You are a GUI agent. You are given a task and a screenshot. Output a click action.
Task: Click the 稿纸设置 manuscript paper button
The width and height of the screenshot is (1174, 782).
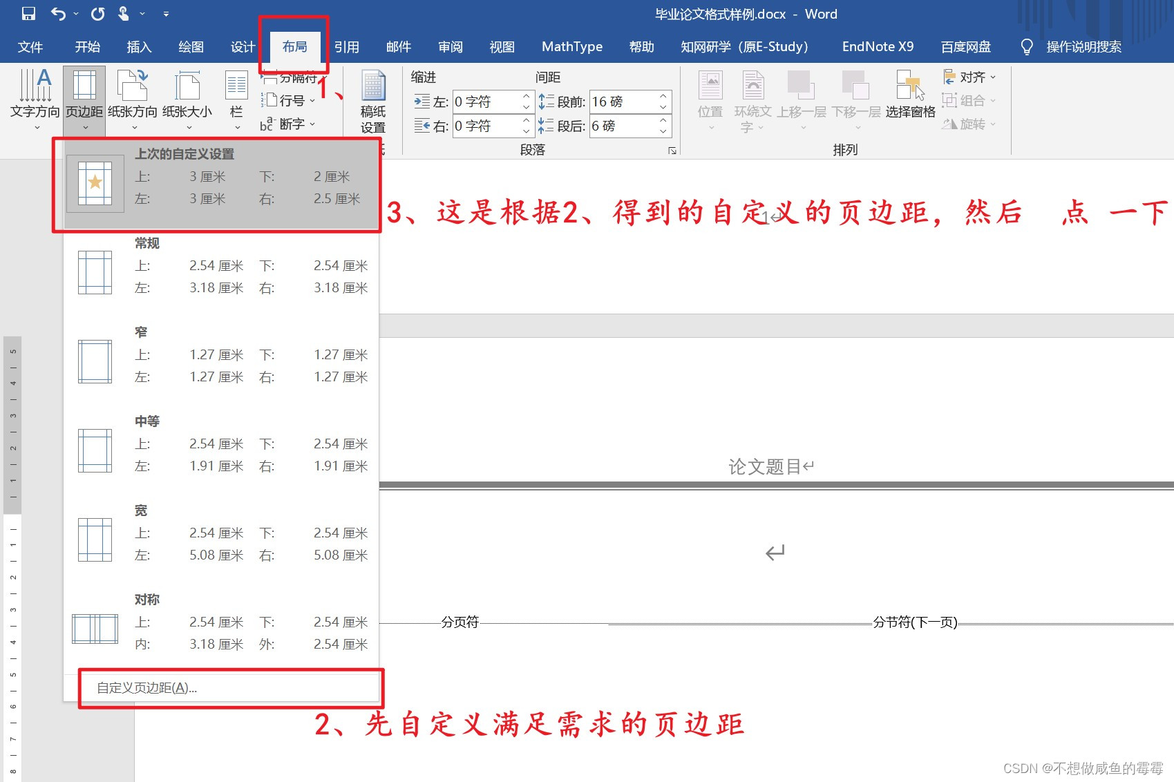pyautogui.click(x=373, y=102)
